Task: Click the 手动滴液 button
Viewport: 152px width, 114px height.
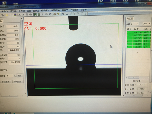Action: click(6, 82)
